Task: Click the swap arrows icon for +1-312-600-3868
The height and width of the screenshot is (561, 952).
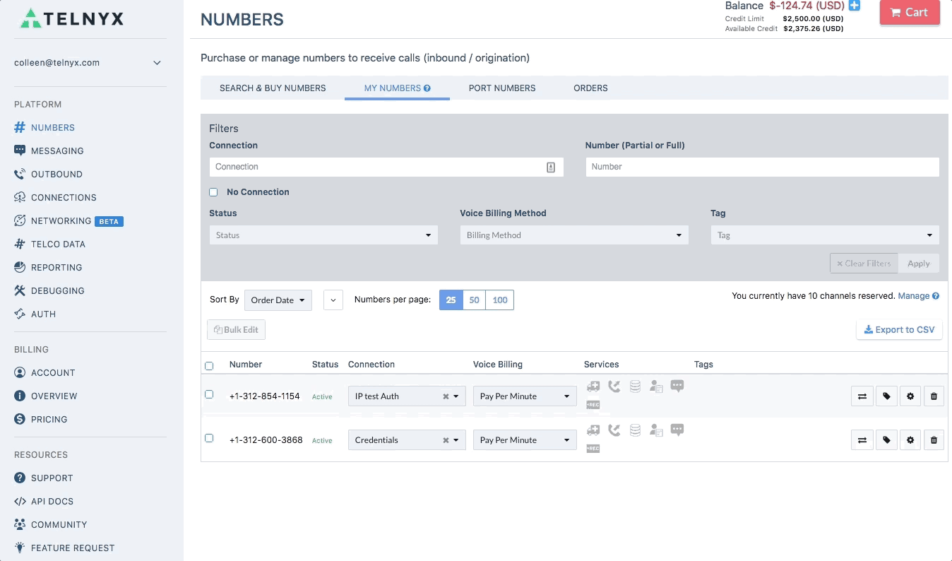Action: (x=862, y=440)
